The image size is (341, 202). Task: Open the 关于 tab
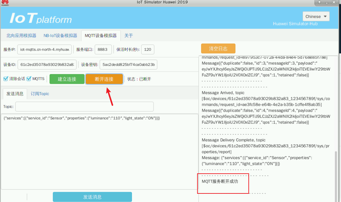129,36
